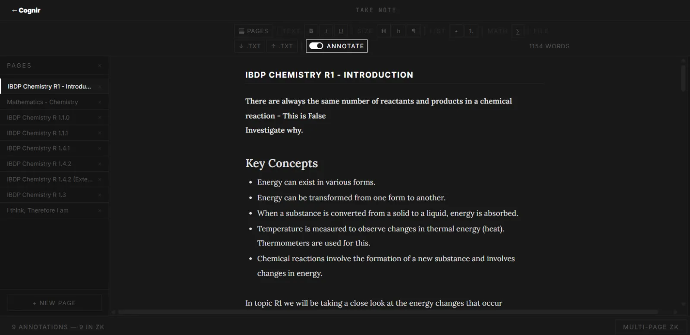Viewport: 690px width, 335px height.
Task: Click the note title IBDP CHEMISTRY R1 - INTRODUCTION
Action: tap(329, 75)
